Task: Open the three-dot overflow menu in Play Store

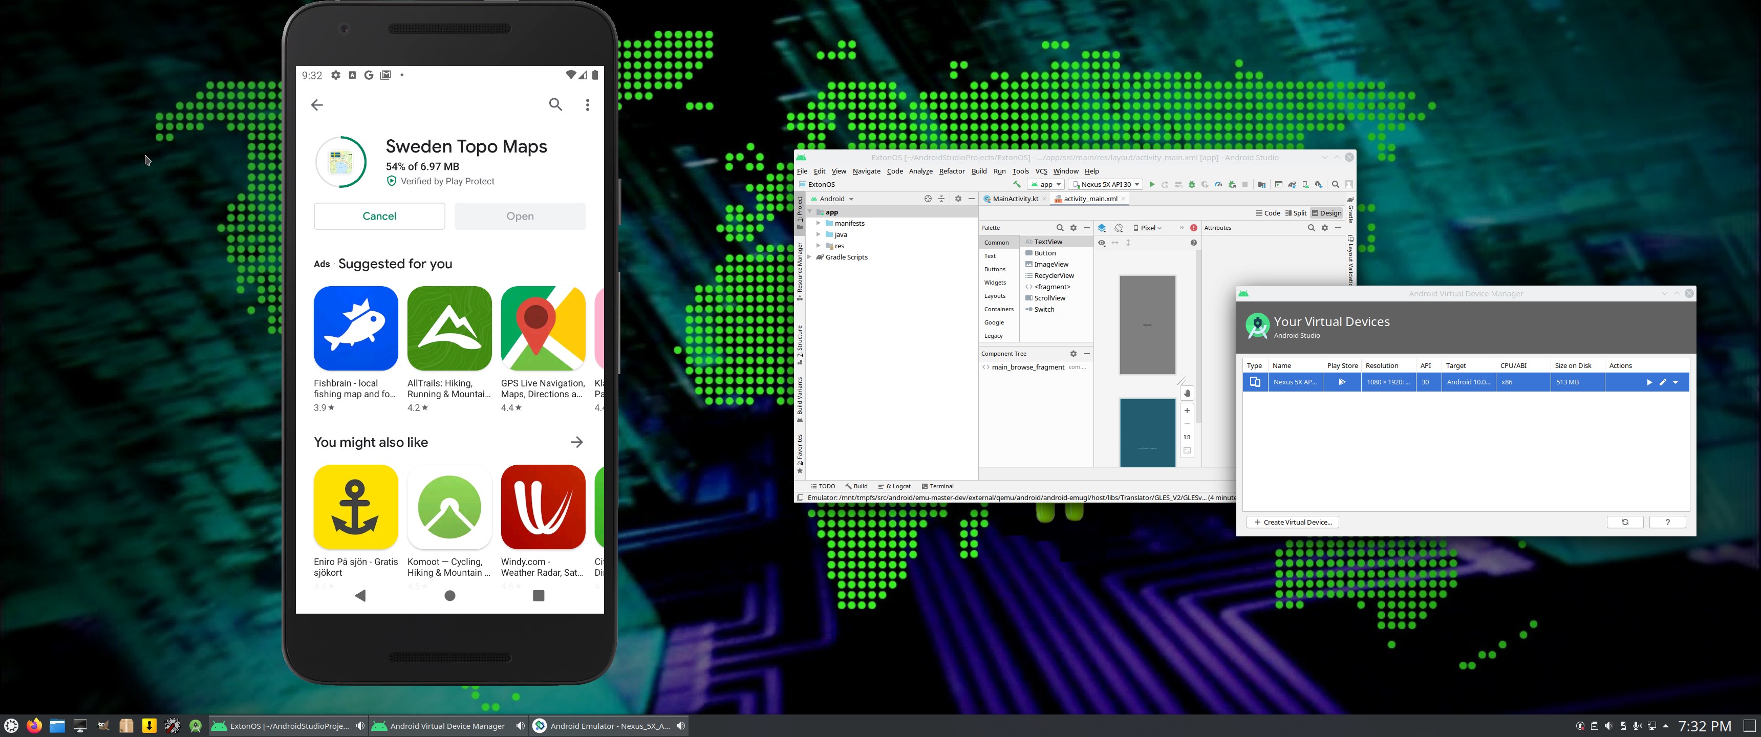Action: (587, 104)
